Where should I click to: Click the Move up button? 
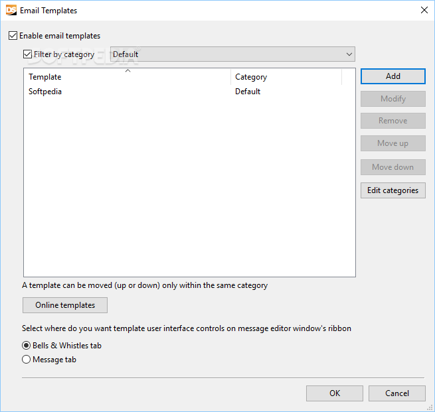click(393, 143)
